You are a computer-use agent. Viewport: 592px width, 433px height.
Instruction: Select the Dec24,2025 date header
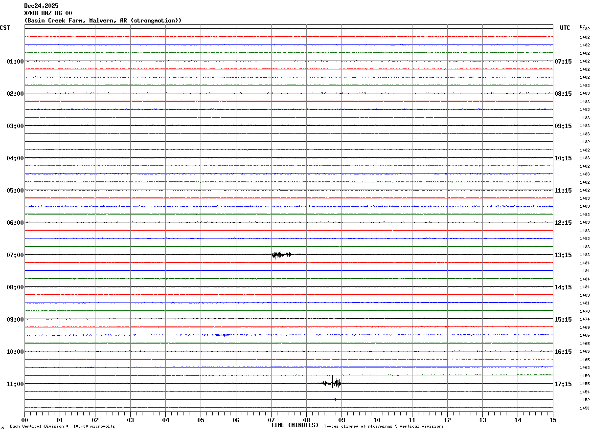[41, 6]
